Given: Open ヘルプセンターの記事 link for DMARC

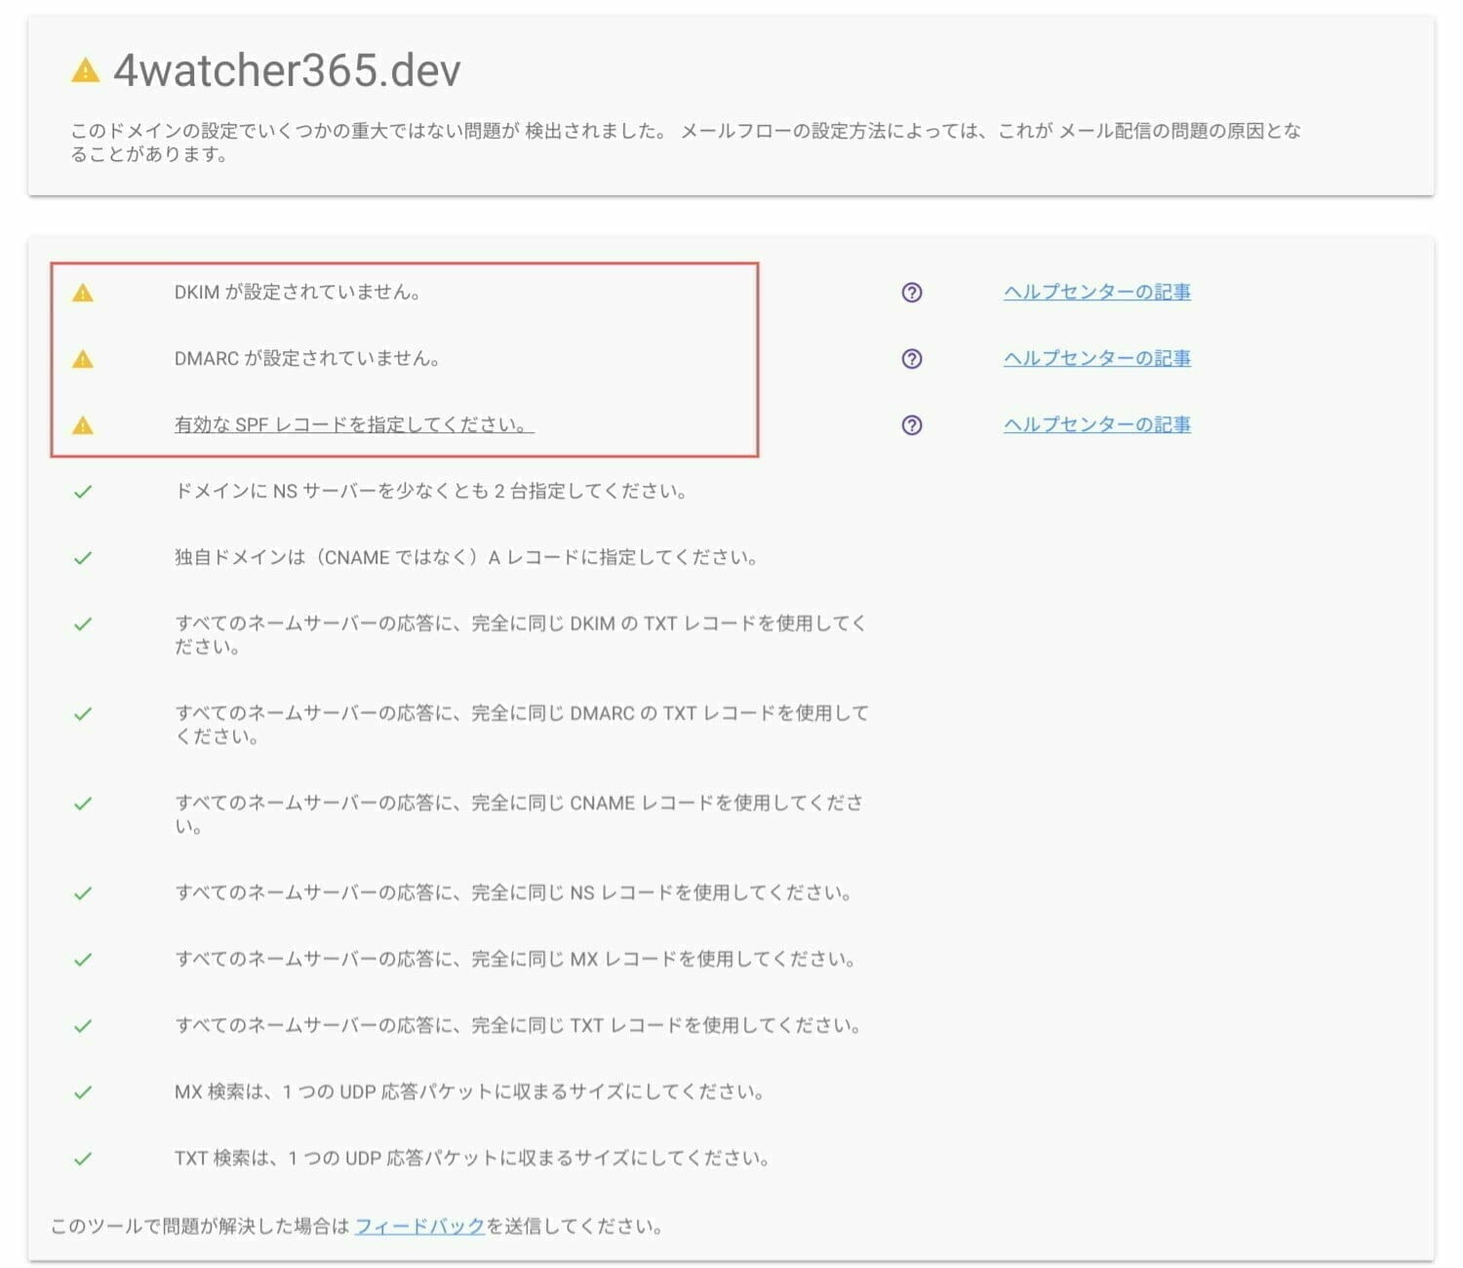Looking at the screenshot, I should point(1097,358).
